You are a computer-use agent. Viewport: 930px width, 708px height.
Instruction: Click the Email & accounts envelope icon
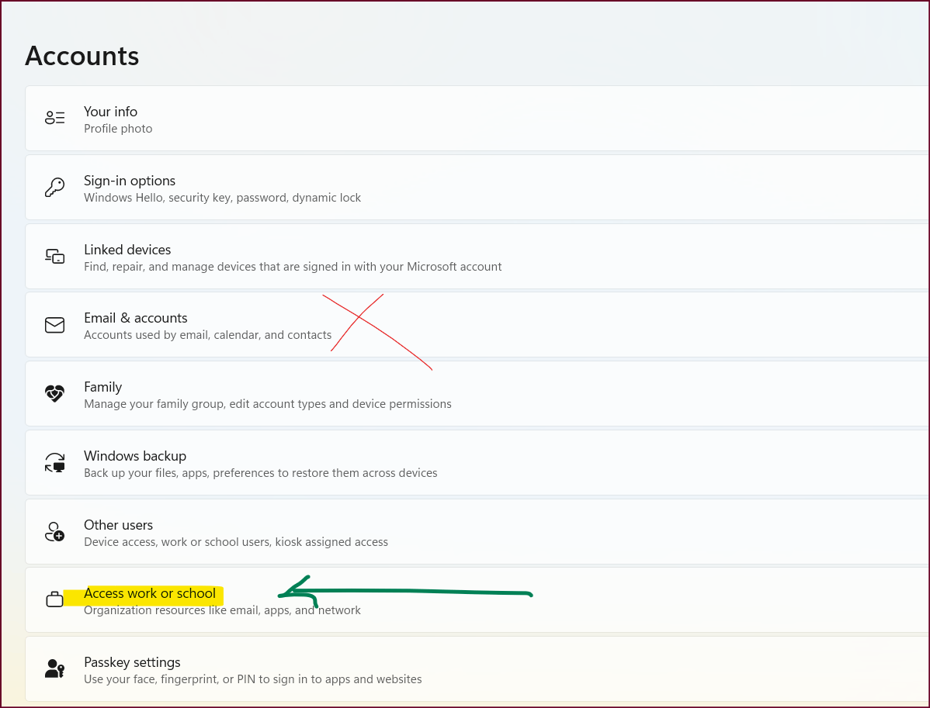[54, 325]
